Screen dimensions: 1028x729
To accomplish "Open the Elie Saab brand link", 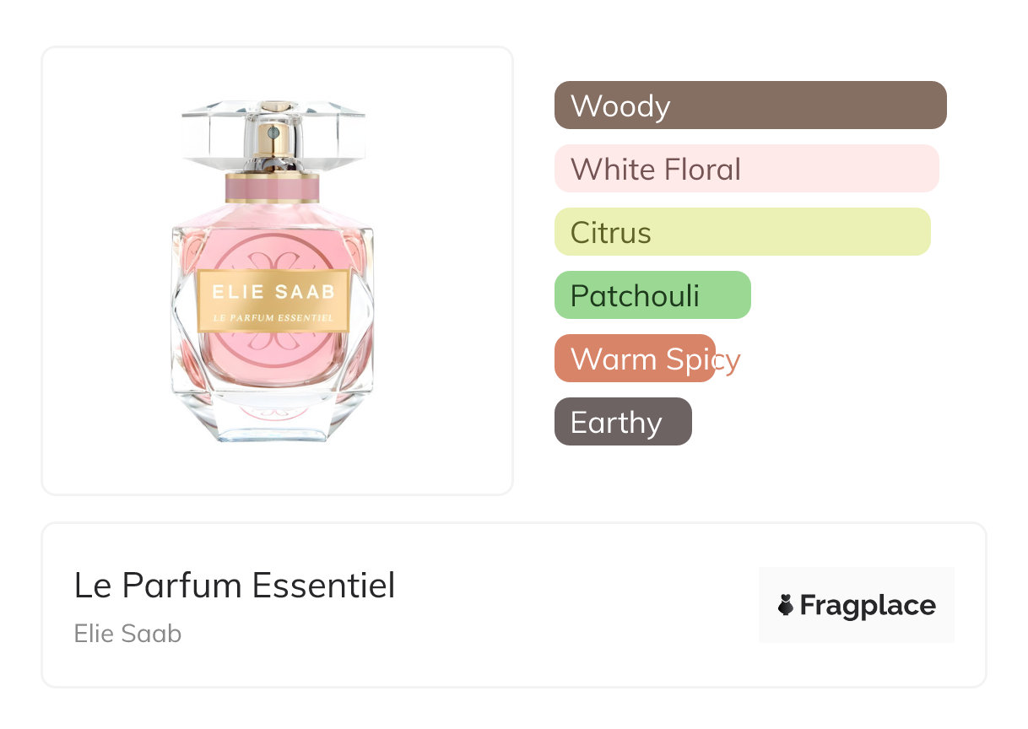I will click(x=127, y=634).
